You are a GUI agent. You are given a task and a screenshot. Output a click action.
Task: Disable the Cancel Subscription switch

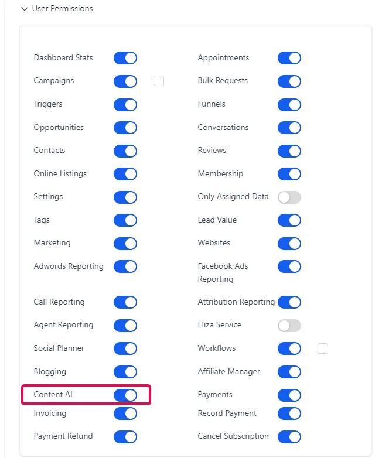pyautogui.click(x=289, y=437)
